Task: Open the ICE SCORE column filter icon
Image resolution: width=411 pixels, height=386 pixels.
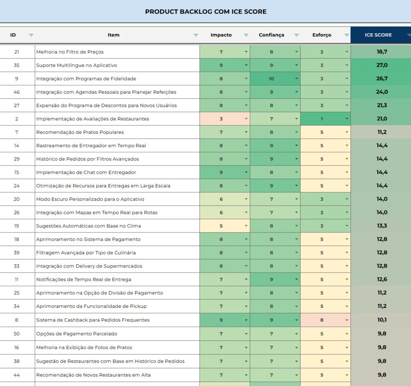Action: point(409,35)
